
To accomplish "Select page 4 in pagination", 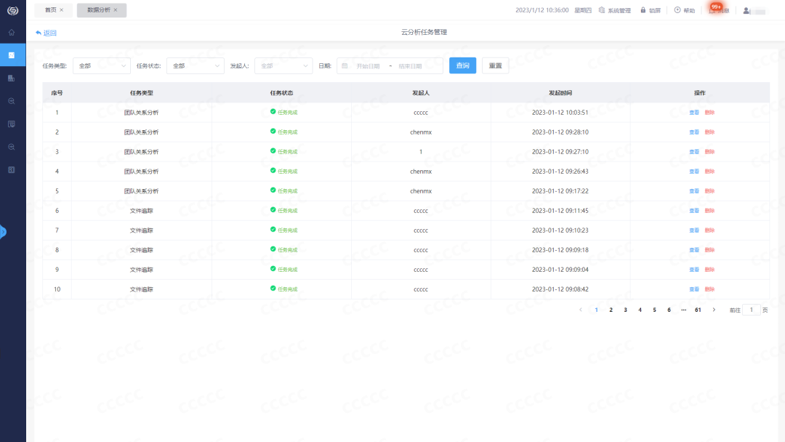I will coord(640,310).
